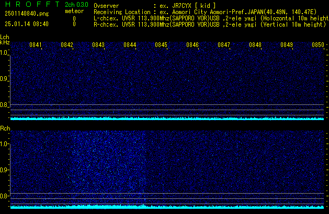
Task: Click the 'kHz' axis unit label
Action: (5, 42)
